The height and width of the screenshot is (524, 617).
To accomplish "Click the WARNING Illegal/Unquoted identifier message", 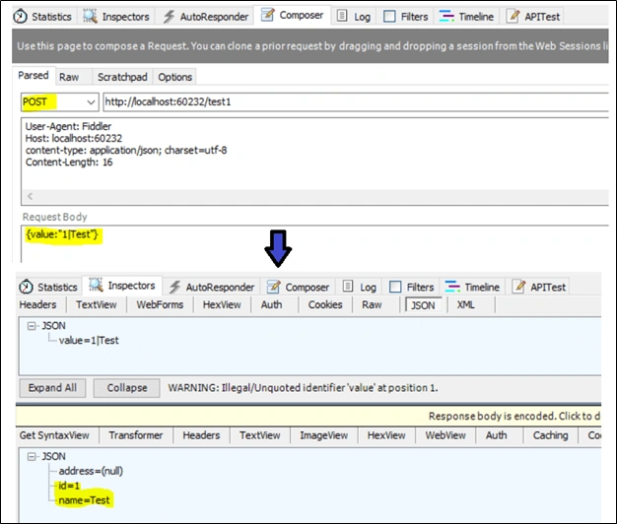I will click(303, 388).
